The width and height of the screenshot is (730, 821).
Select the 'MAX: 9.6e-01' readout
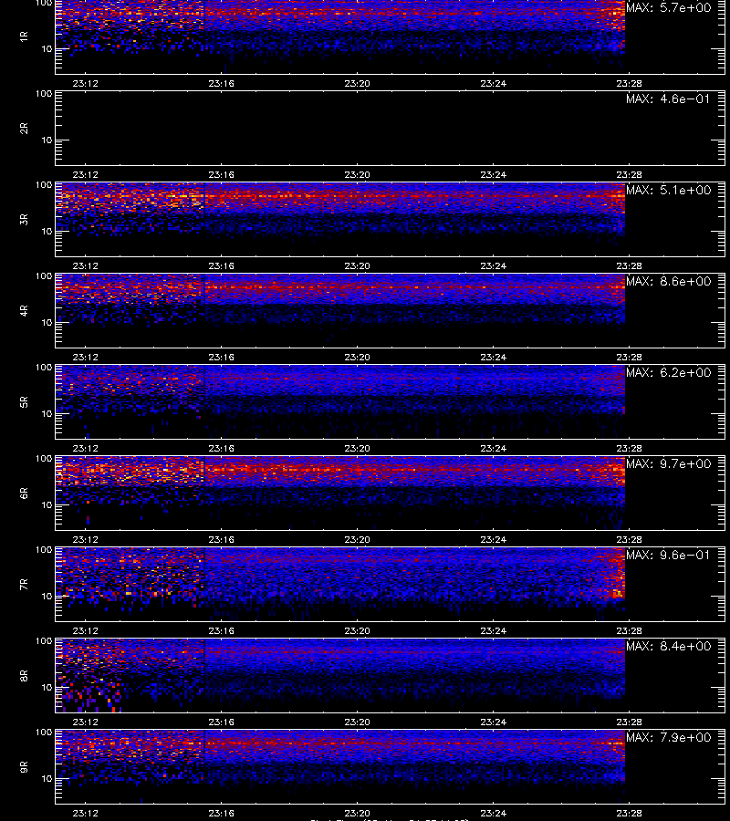[x=669, y=555]
